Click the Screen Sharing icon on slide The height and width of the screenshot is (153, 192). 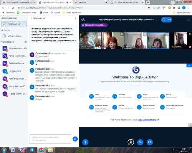point(139,107)
